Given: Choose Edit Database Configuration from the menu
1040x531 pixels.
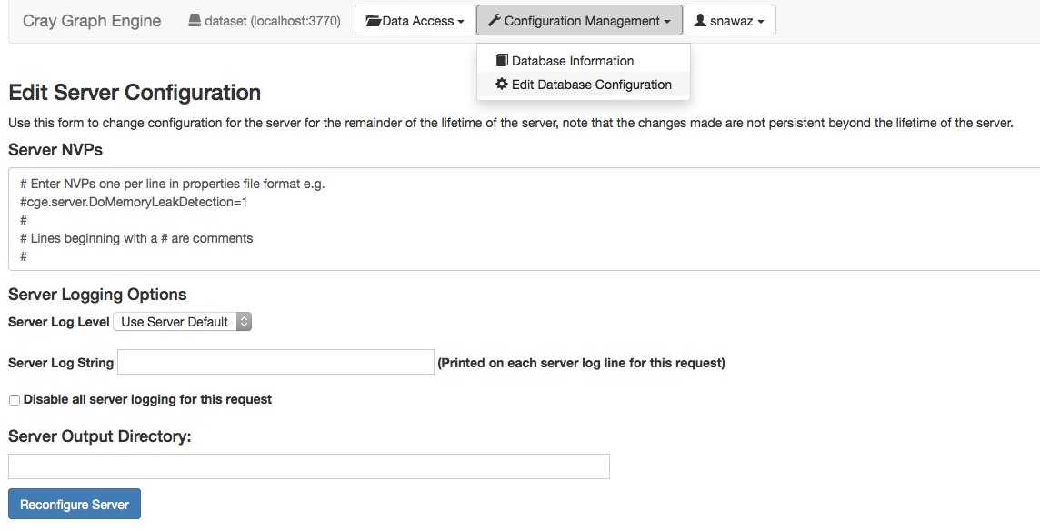Looking at the screenshot, I should pyautogui.click(x=591, y=85).
